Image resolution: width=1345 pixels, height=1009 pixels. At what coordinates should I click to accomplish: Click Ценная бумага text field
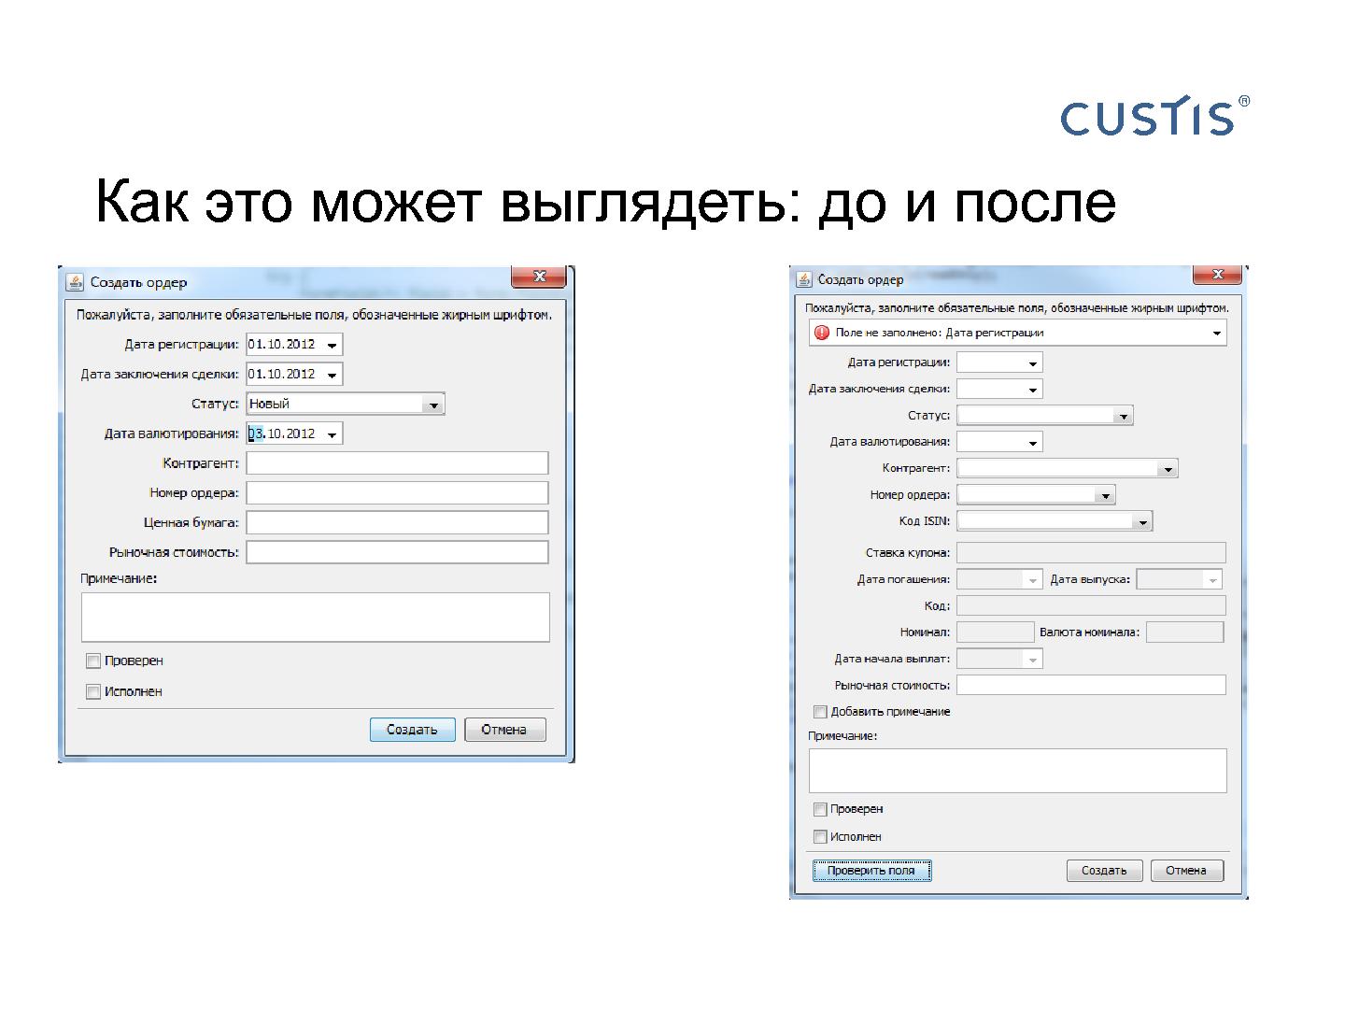click(x=397, y=523)
